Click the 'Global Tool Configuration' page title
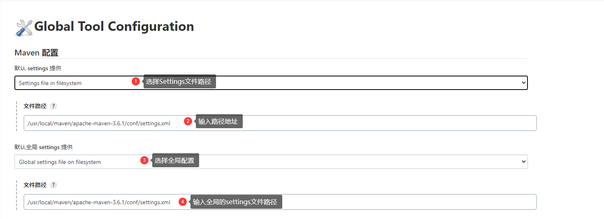 coord(114,26)
